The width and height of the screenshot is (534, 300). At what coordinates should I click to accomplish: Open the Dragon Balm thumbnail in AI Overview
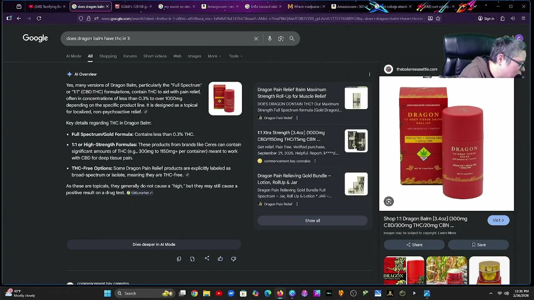225,99
